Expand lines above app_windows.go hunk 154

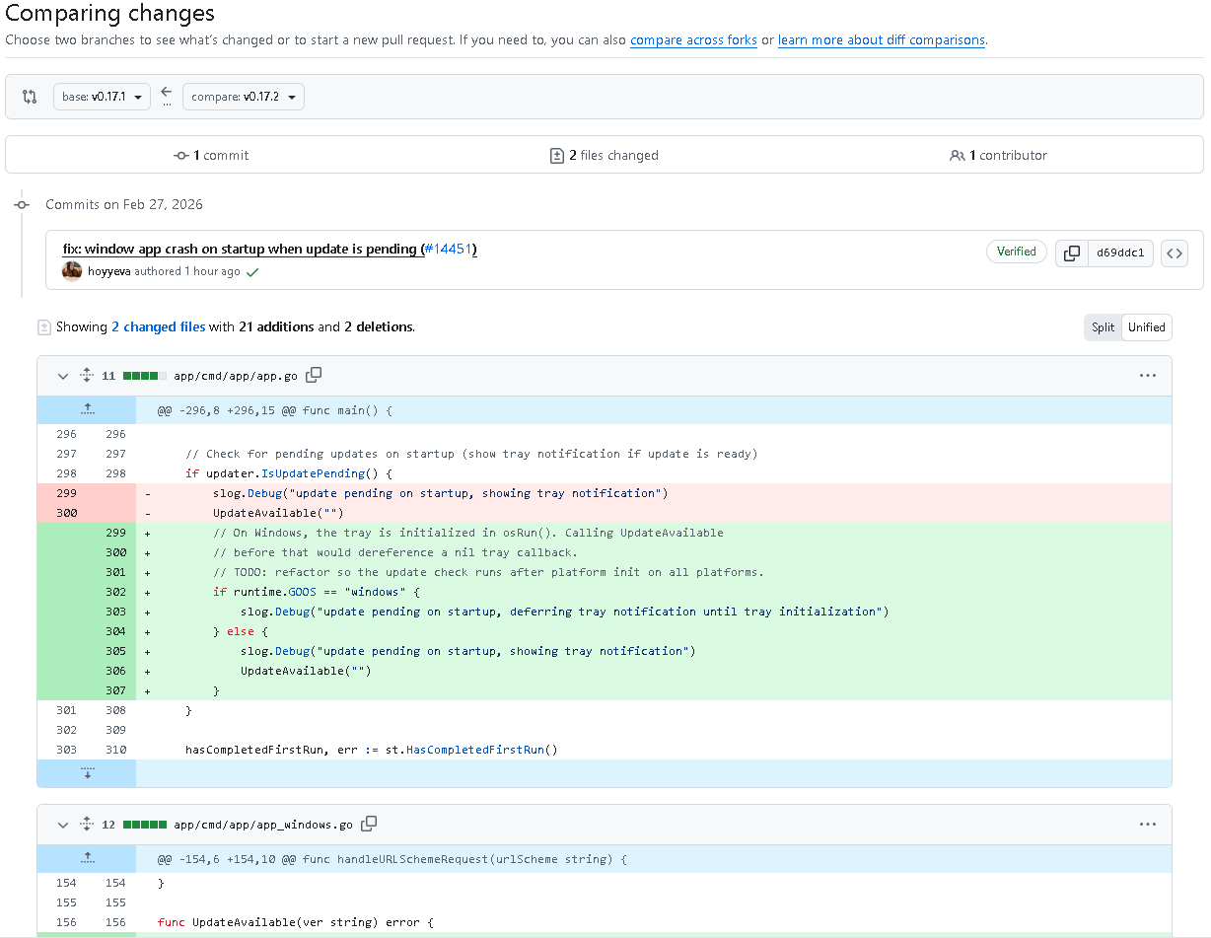87,858
